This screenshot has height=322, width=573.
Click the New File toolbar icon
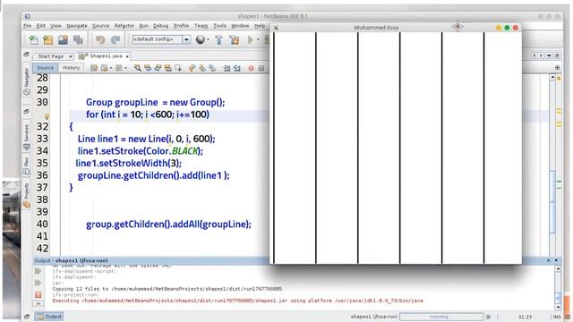[33, 39]
